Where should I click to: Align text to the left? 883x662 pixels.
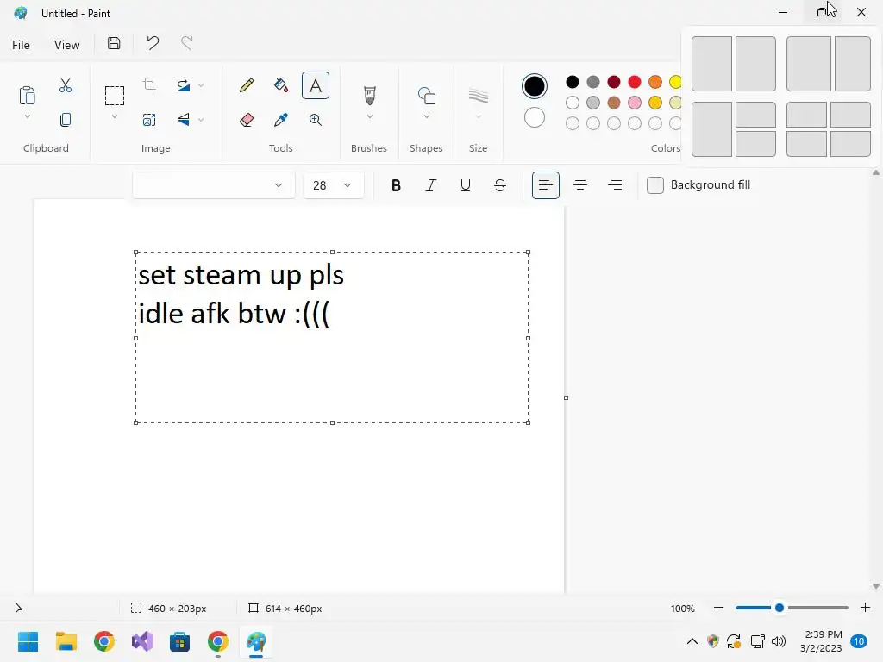click(x=546, y=185)
